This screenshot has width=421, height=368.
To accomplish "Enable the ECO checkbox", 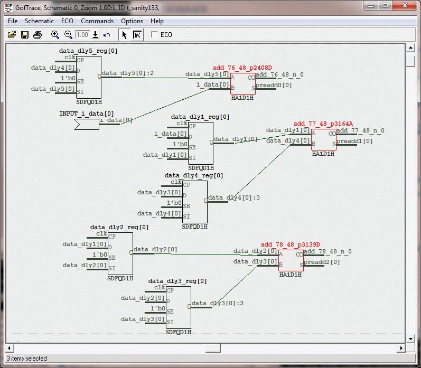I will [154, 35].
